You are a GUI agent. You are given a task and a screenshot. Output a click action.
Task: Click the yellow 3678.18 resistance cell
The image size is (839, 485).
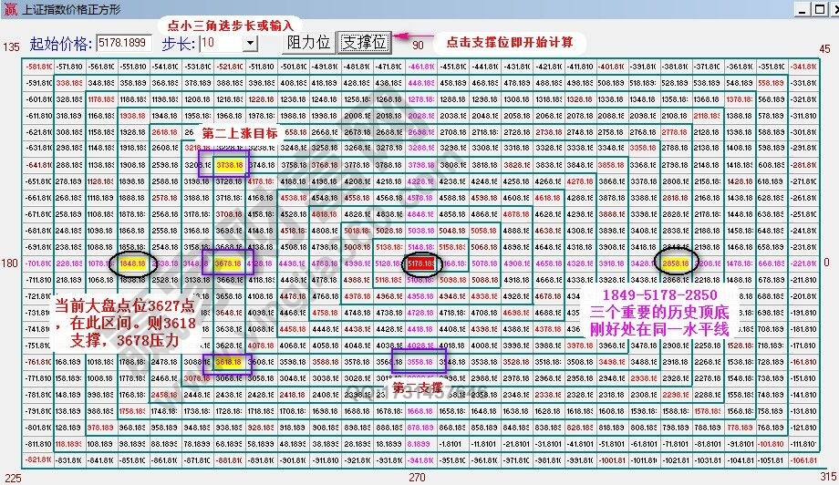[x=230, y=263]
